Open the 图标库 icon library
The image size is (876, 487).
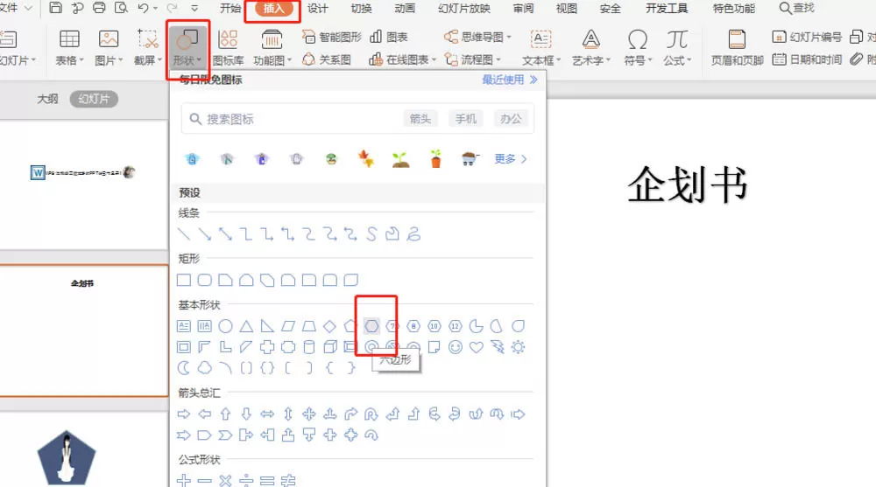click(x=228, y=48)
